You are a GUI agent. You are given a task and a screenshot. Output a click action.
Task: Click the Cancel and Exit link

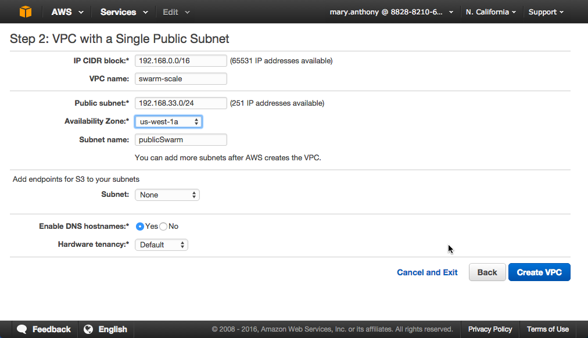coord(427,272)
